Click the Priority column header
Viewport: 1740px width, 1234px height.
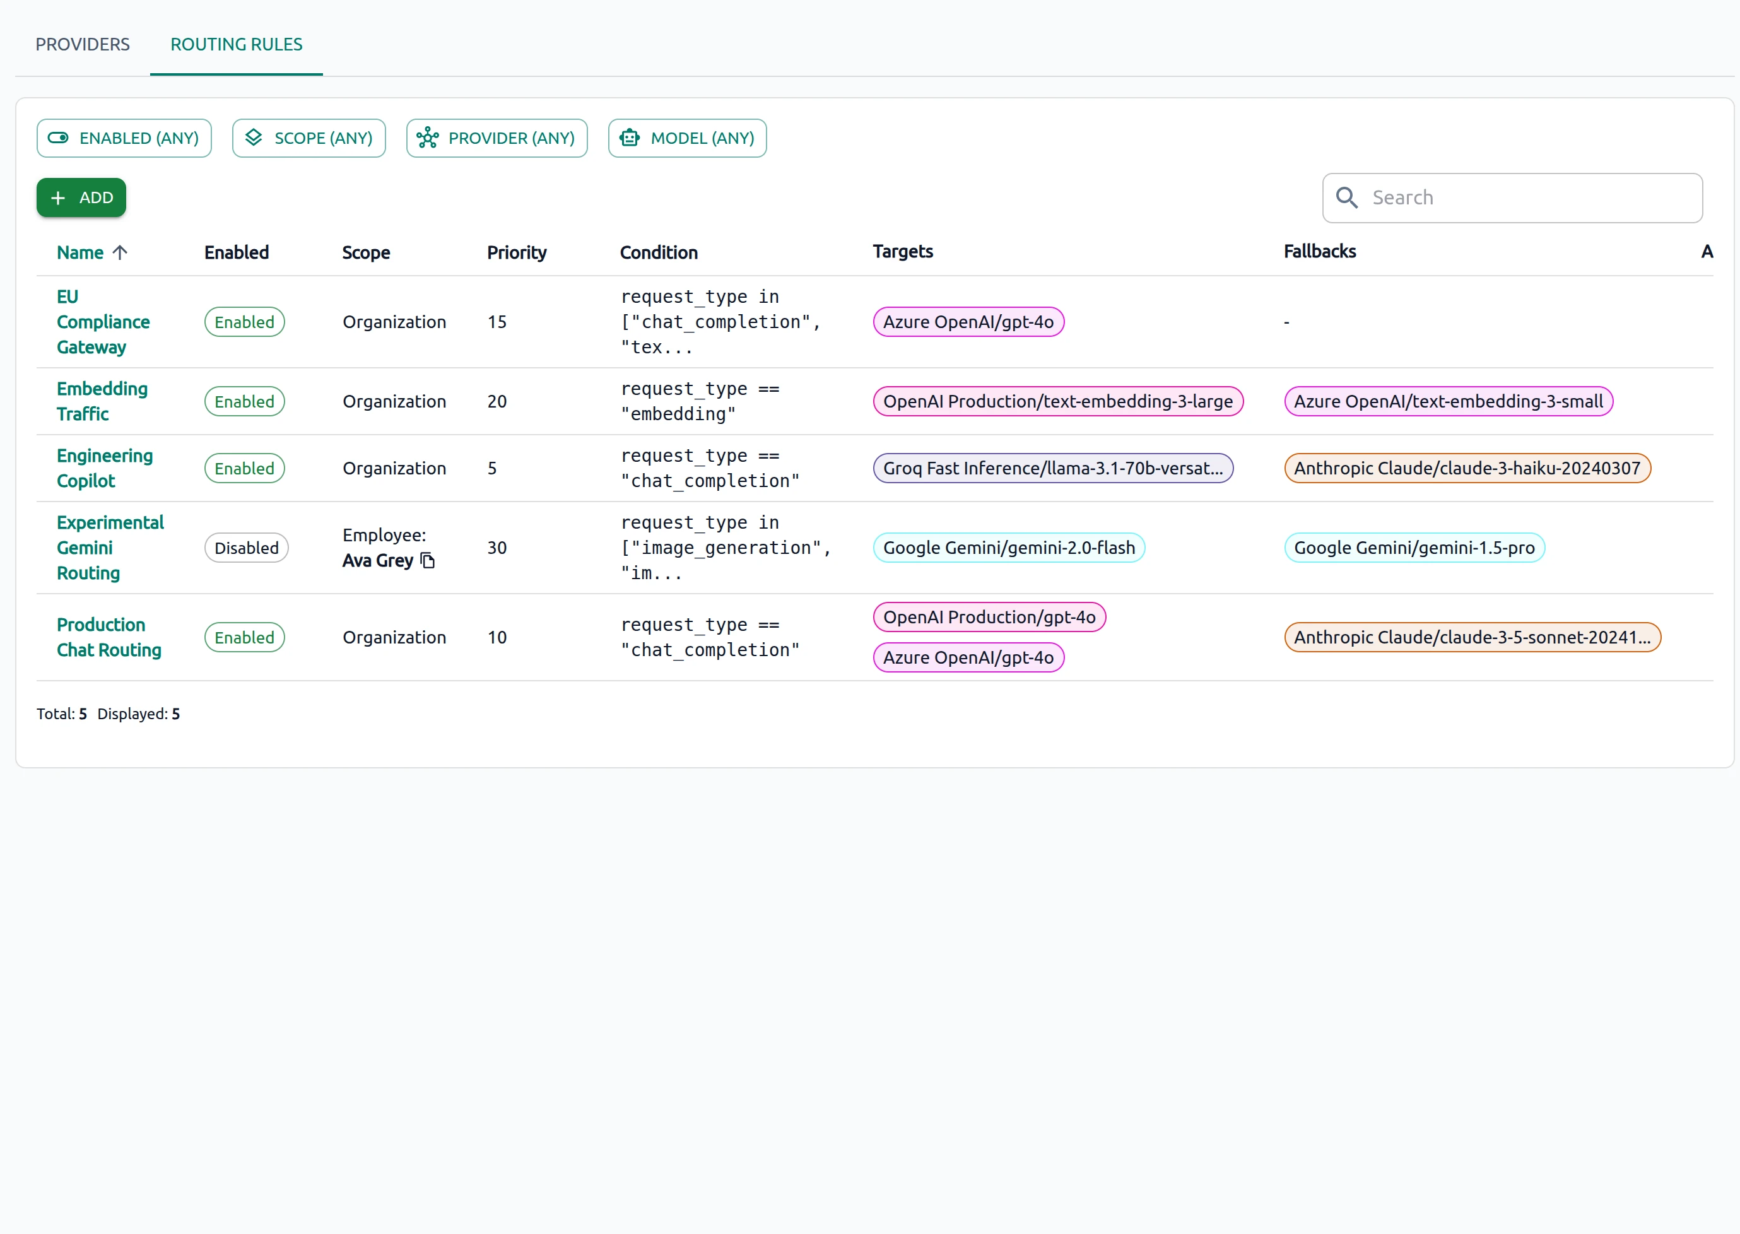517,252
